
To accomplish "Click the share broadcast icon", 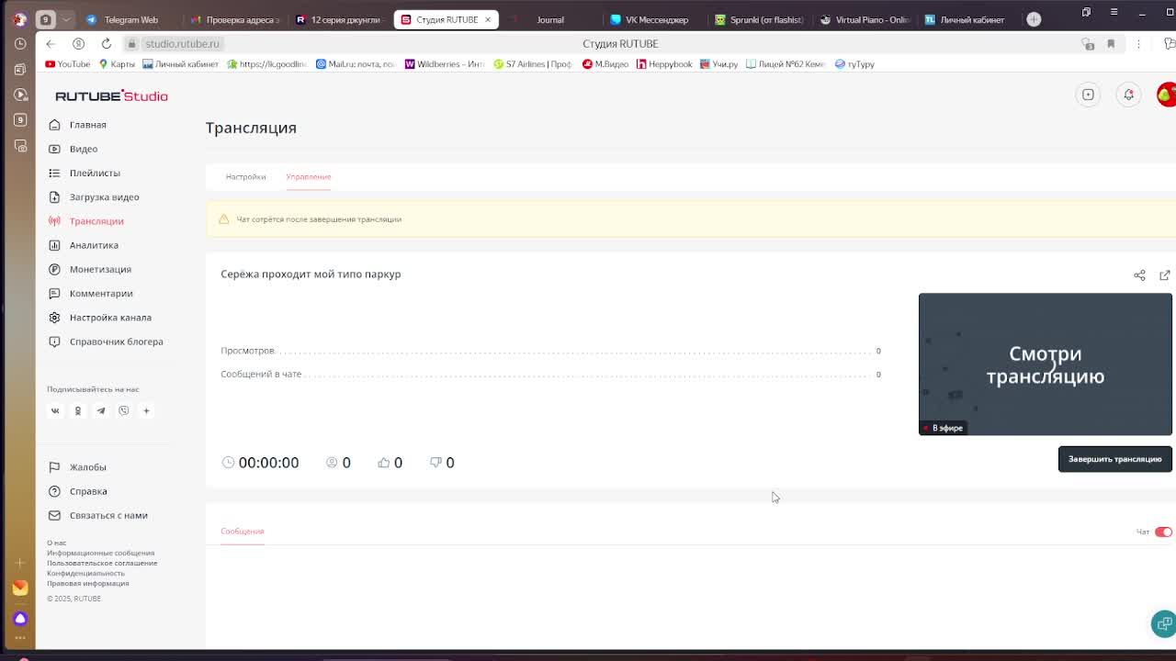I will [1139, 275].
